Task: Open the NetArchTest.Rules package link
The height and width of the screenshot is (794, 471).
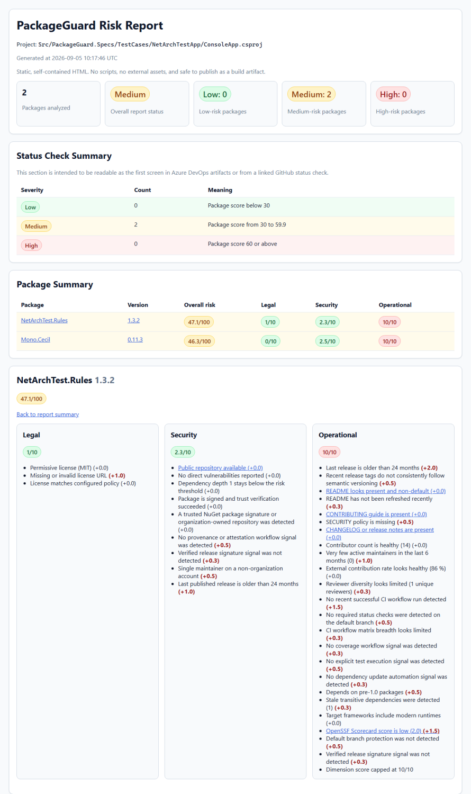Action: [x=44, y=320]
